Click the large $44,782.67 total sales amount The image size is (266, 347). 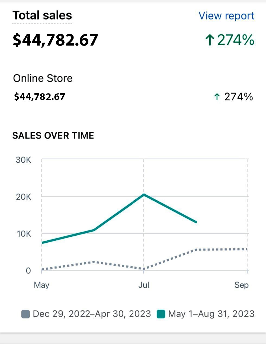pyautogui.click(x=55, y=40)
